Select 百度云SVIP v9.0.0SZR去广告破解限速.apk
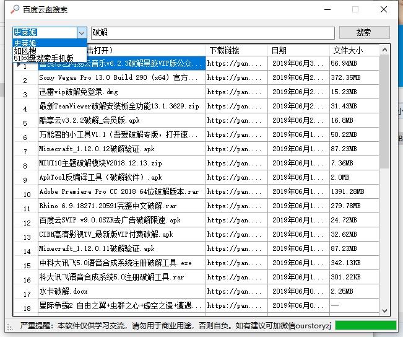 click(x=122, y=220)
